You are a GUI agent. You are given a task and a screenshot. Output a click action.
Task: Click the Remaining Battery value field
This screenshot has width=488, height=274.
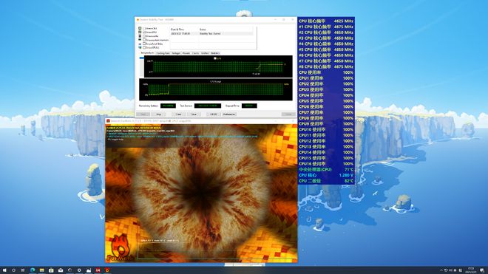(168, 106)
